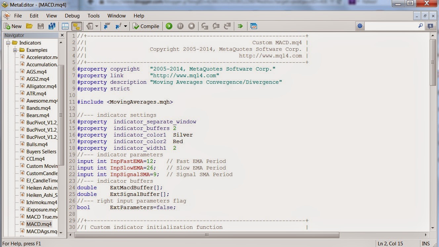Click editor vertical scrollbar down arrow
This screenshot has width=439, height=247.
433,228
